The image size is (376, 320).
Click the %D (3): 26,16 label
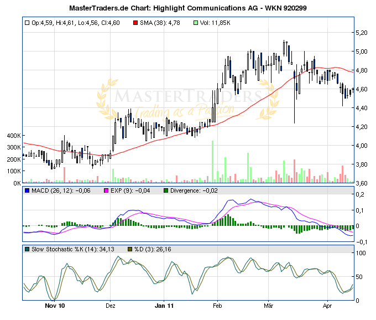pos(153,249)
